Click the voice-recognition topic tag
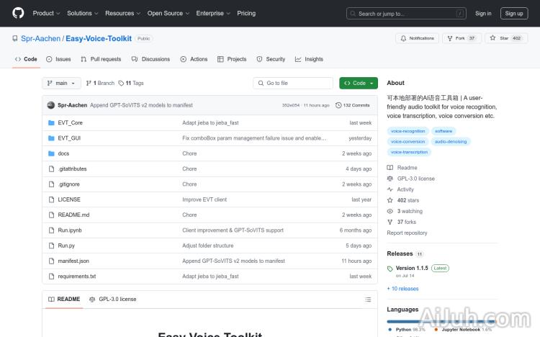The width and height of the screenshot is (540, 337). [x=408, y=131]
